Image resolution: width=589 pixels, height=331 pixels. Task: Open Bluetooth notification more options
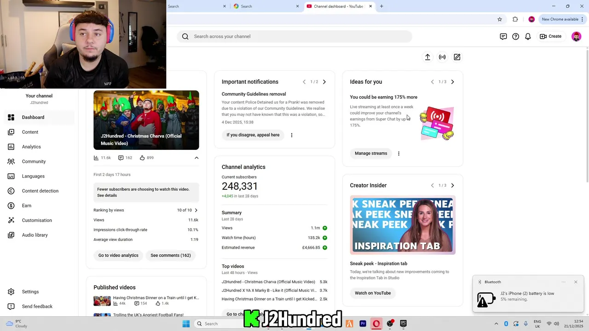click(563, 282)
